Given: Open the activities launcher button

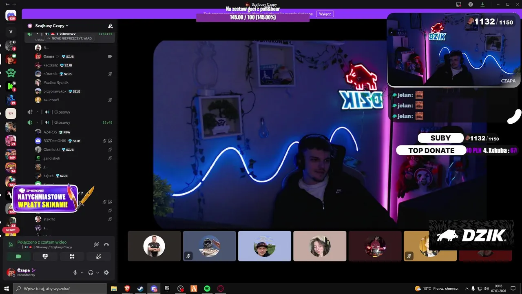Looking at the screenshot, I should [72, 256].
